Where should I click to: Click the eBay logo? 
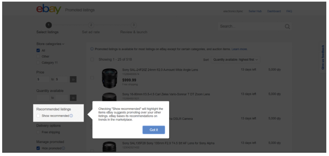click(49, 9)
